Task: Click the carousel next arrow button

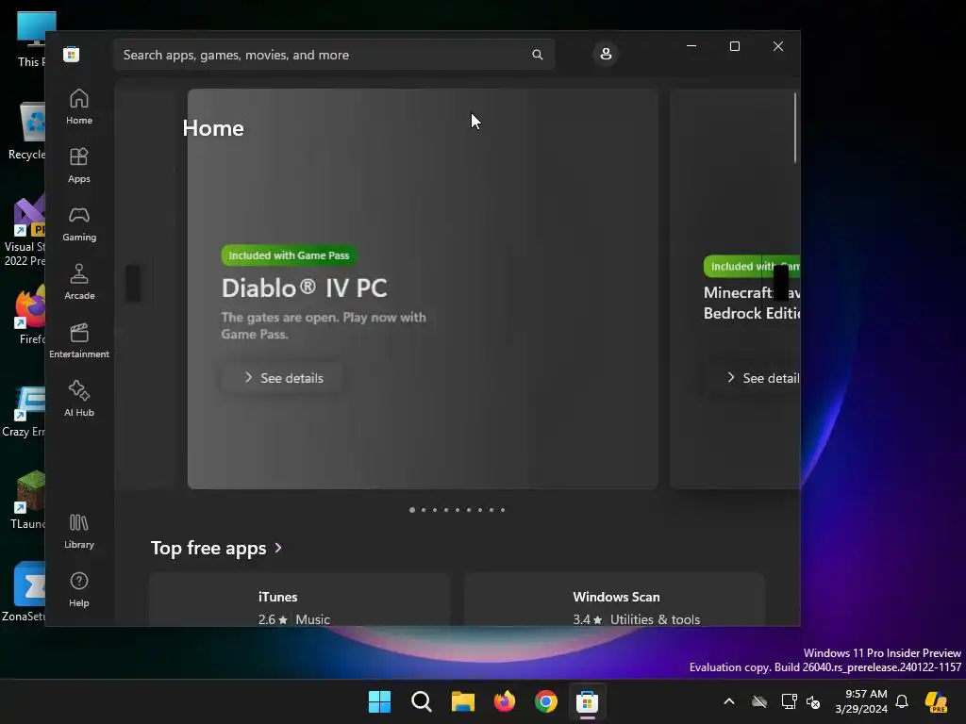Action: pyautogui.click(x=780, y=283)
